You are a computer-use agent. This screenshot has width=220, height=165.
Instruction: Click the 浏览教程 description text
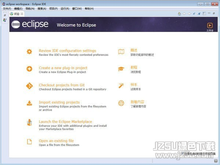tap(135, 72)
